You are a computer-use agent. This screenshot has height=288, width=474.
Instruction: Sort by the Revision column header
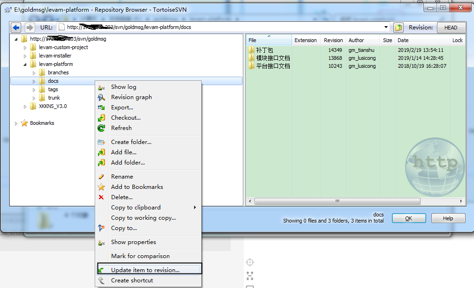click(333, 40)
